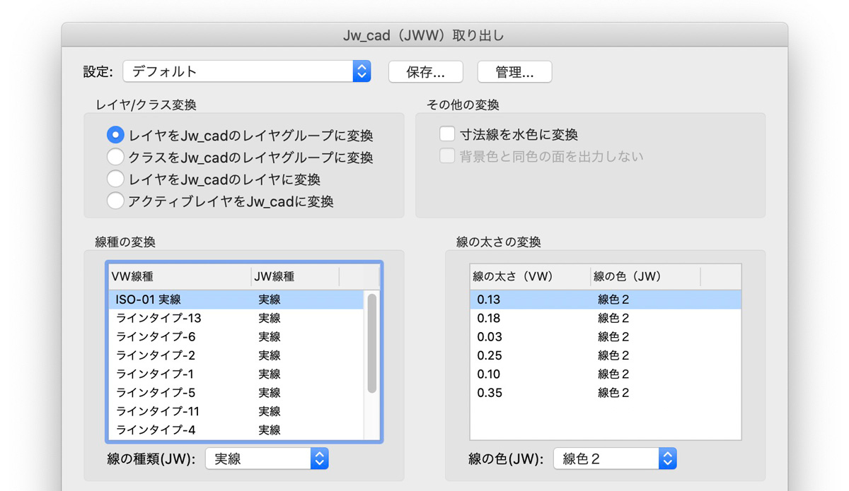Select the 0.03 line thickness row
The image size is (849, 491).
pyautogui.click(x=606, y=336)
